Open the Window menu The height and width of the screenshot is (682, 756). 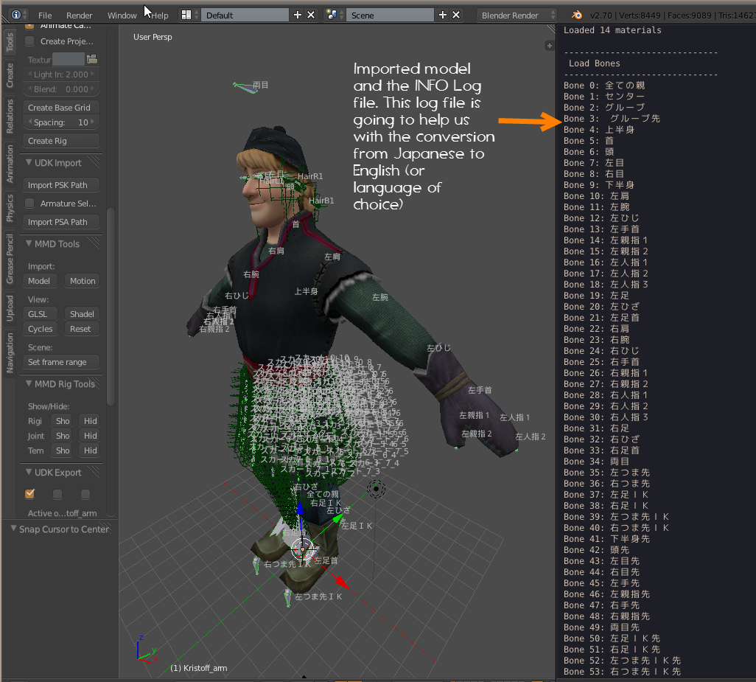coord(122,15)
